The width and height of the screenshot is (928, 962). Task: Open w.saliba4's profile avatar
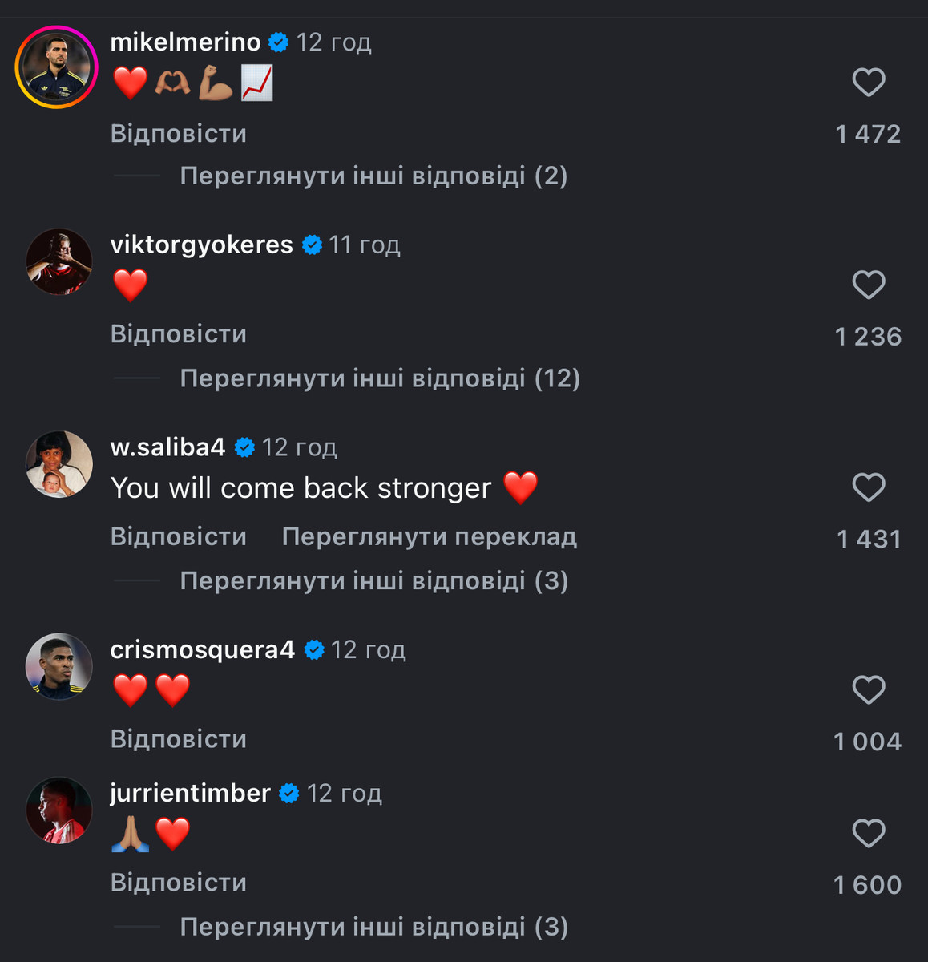click(59, 464)
